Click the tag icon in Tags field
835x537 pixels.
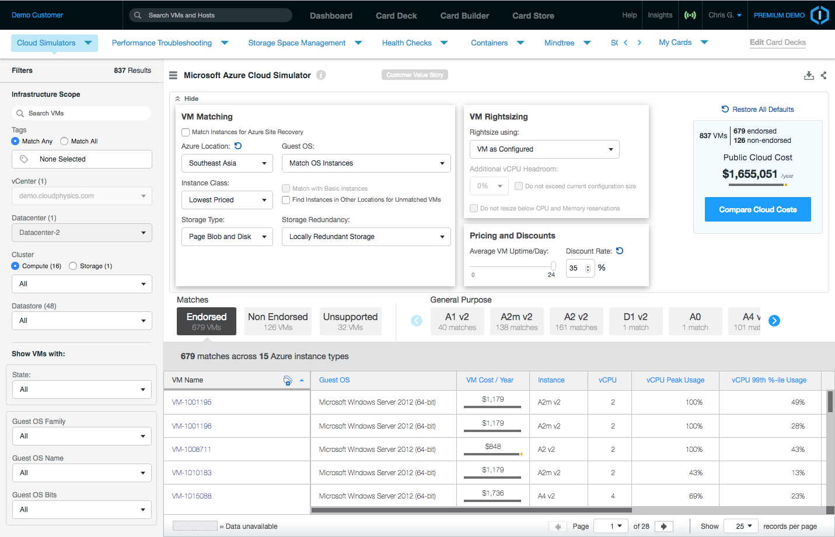tap(24, 159)
